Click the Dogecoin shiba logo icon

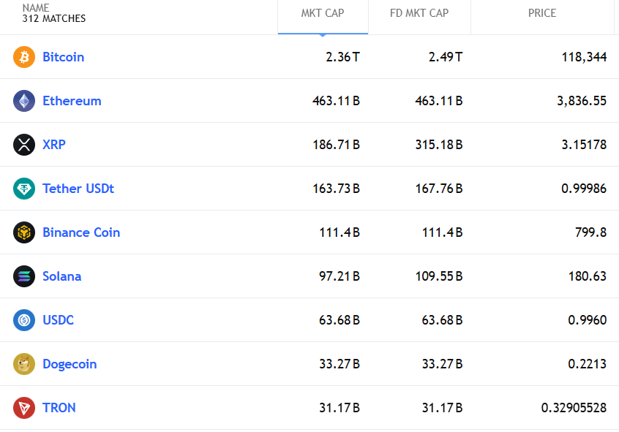click(24, 364)
